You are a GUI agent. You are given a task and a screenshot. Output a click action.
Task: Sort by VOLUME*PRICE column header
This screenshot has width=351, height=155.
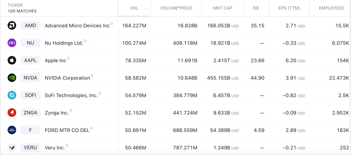(x=176, y=8)
